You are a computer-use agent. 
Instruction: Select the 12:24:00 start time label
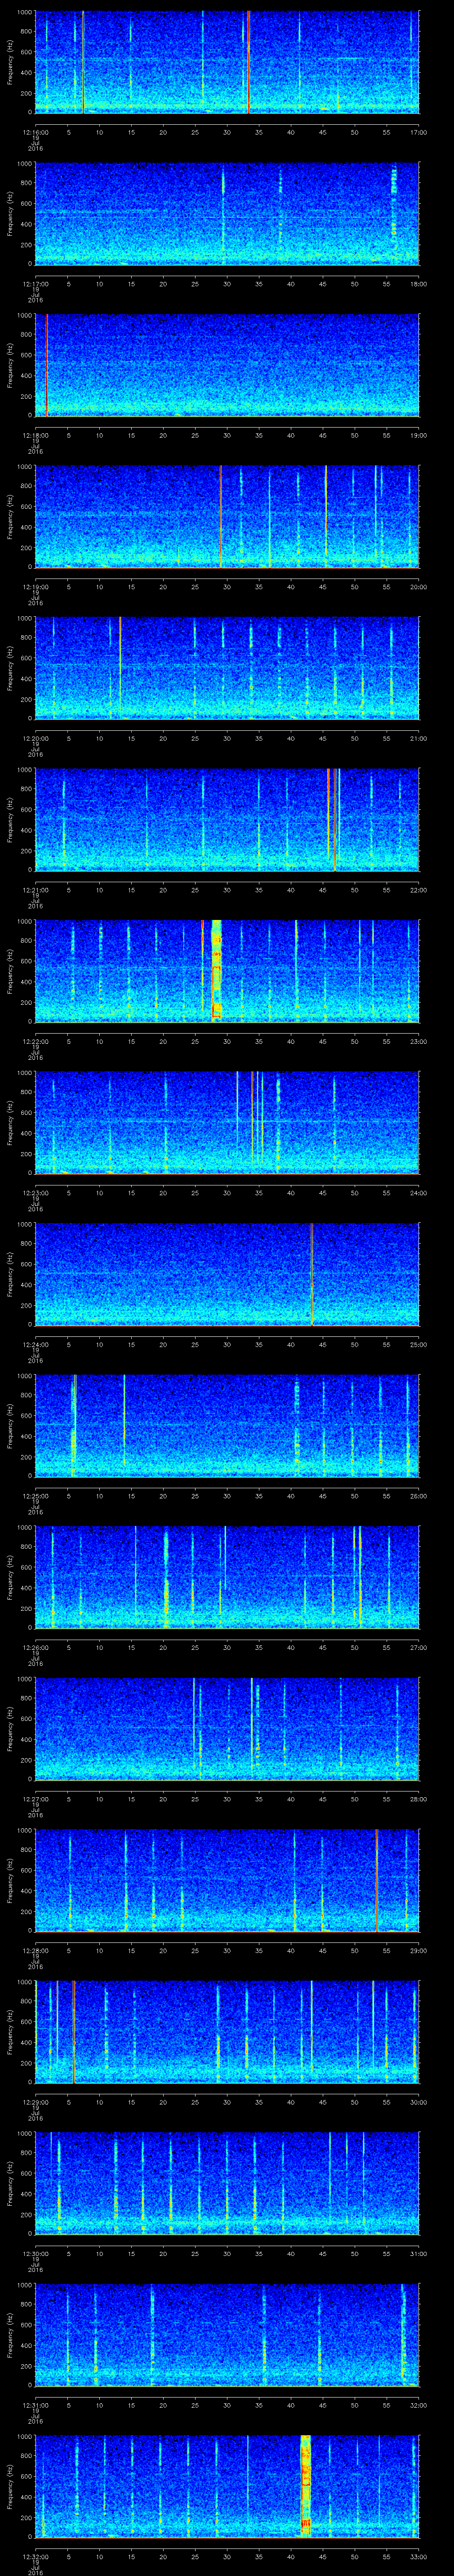pyautogui.click(x=36, y=1344)
